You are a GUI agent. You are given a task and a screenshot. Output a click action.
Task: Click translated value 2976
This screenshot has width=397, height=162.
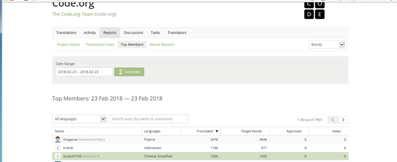[x=214, y=140]
